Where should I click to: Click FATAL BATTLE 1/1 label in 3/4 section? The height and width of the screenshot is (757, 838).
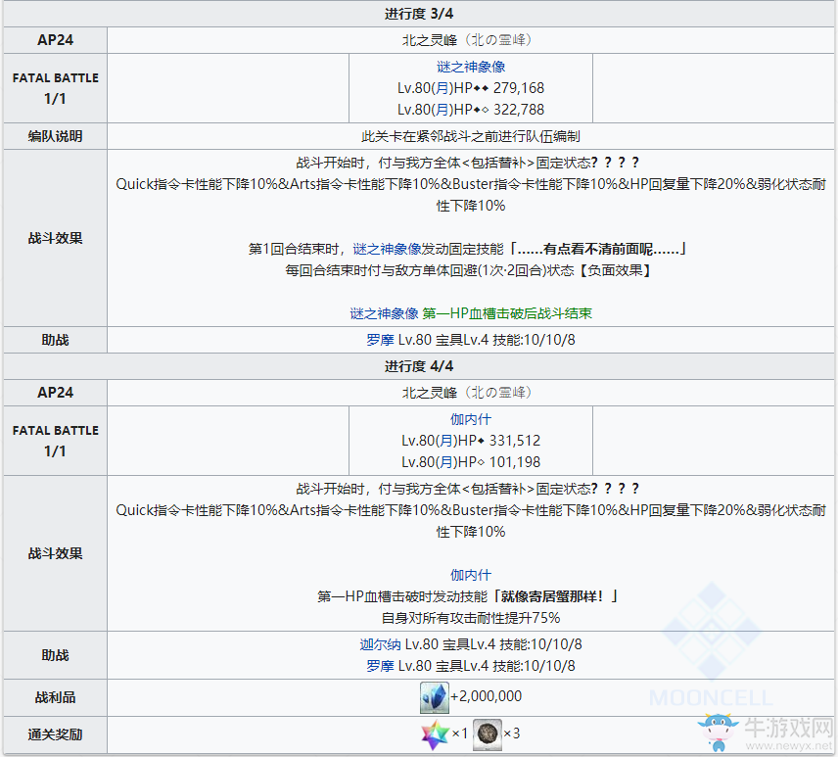(x=55, y=88)
